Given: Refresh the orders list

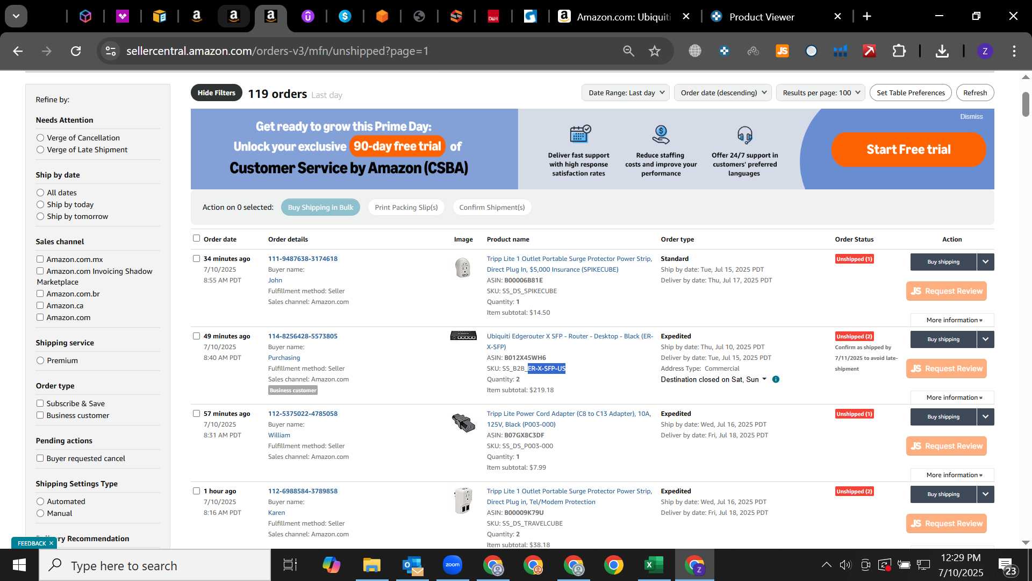Looking at the screenshot, I should click(975, 93).
